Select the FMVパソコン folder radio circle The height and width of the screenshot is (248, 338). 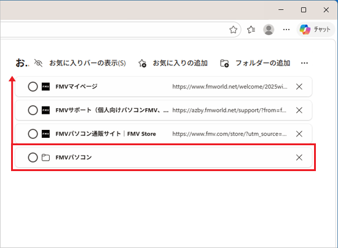click(x=33, y=158)
